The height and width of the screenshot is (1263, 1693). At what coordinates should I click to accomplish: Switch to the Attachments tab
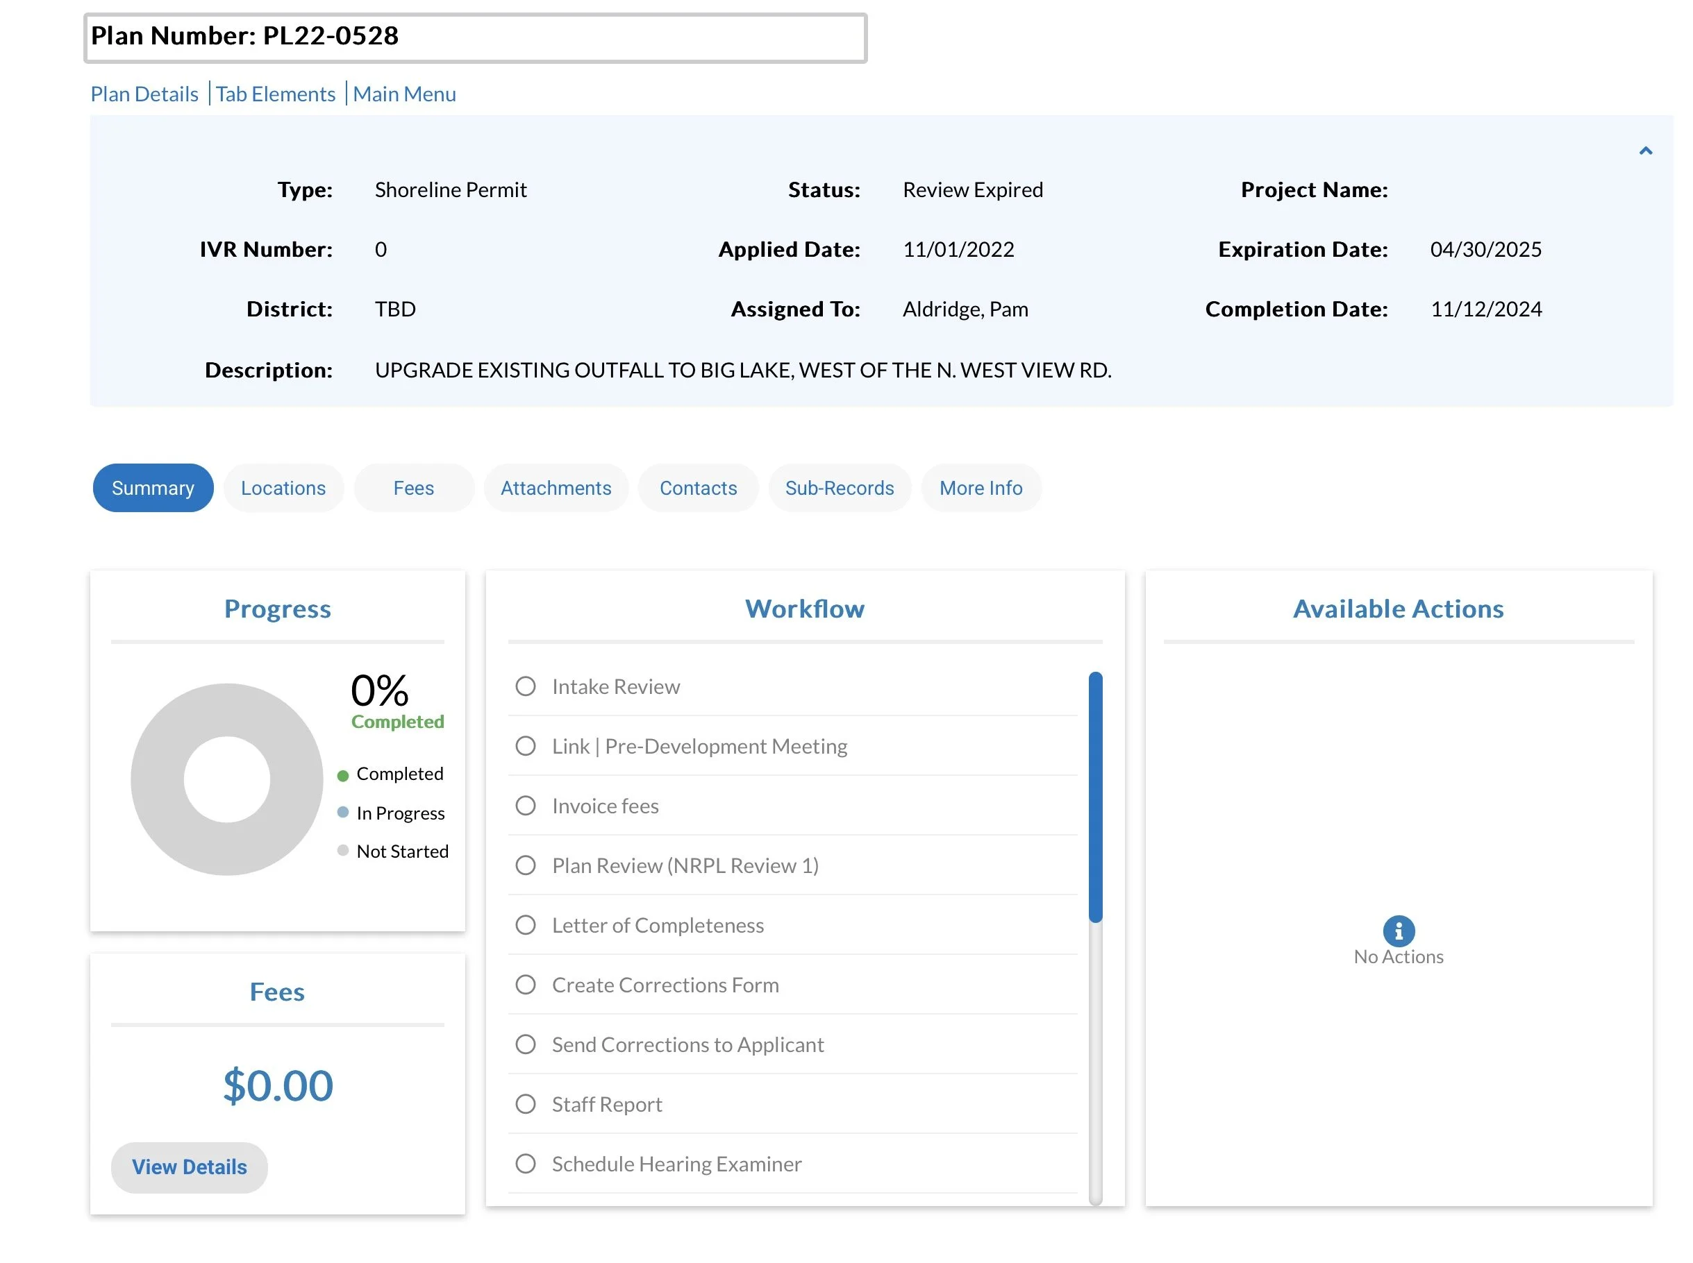coord(556,488)
